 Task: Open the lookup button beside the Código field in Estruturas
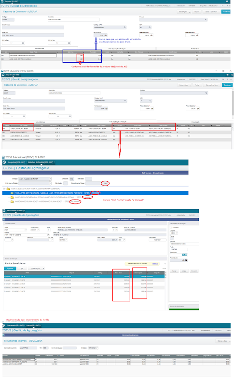coord(50,179)
